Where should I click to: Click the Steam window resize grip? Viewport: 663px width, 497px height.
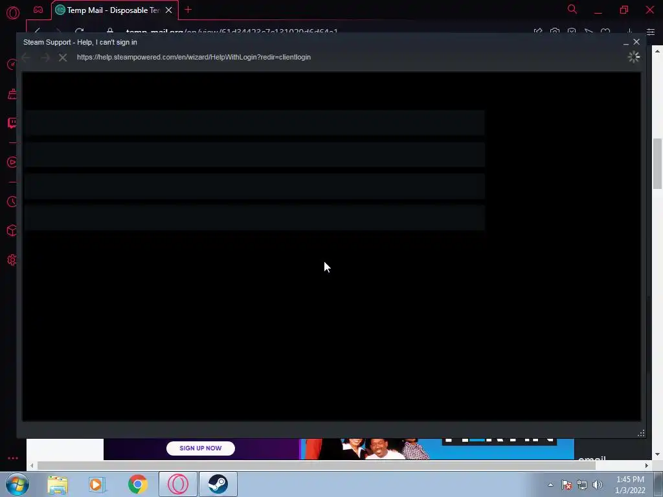pos(641,433)
